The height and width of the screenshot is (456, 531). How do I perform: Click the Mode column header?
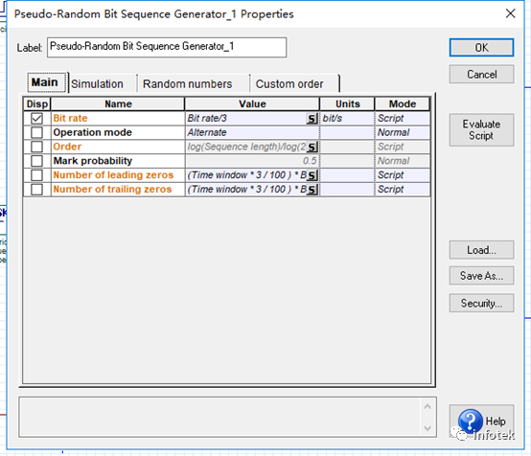click(403, 103)
